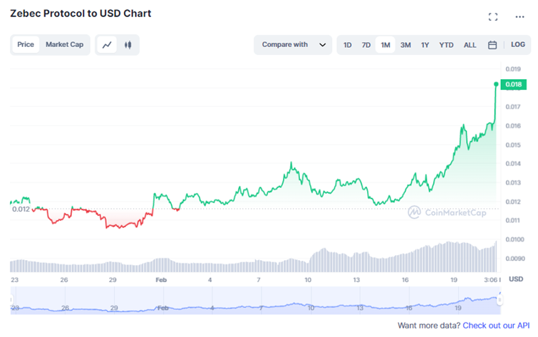Screen dimensions: 538x337
Task: Select the 1D time range
Action: click(348, 45)
